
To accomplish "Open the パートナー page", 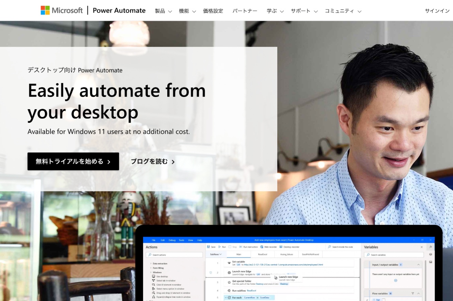I will pyautogui.click(x=245, y=11).
